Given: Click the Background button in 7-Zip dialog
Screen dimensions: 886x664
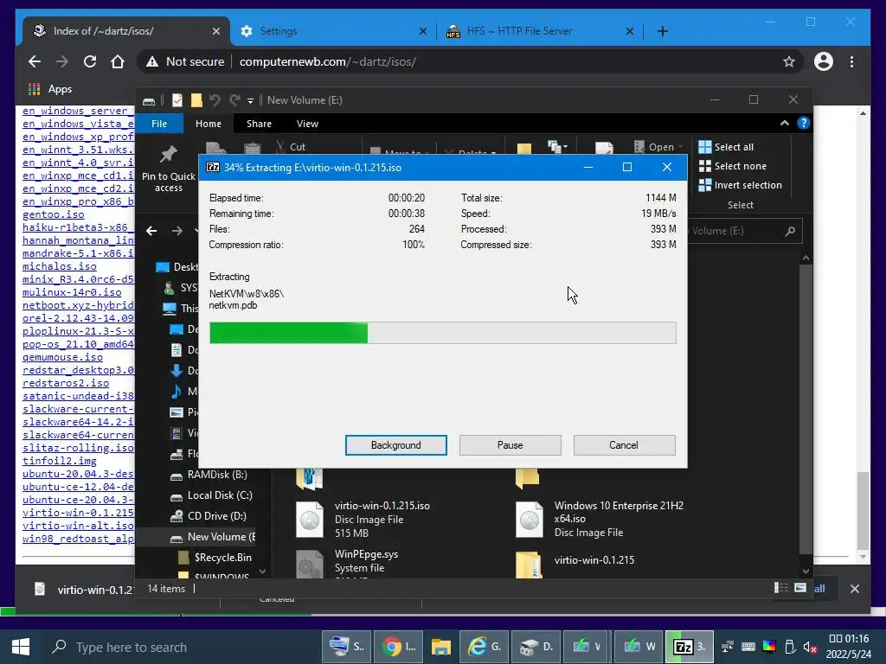Looking at the screenshot, I should coord(395,445).
